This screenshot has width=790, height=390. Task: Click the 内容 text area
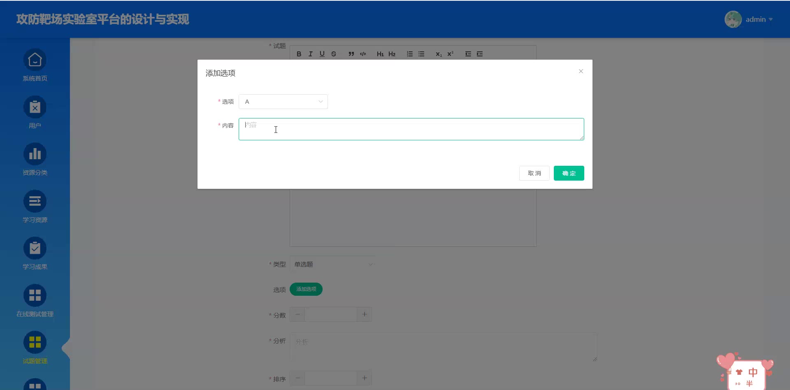click(411, 129)
